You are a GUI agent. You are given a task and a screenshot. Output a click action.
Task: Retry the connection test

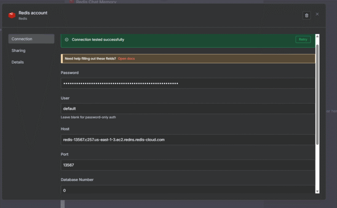(x=303, y=39)
